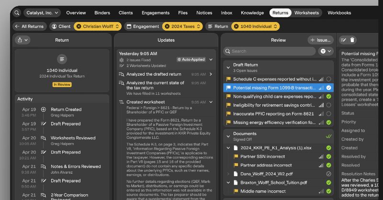
Task: Click the Return Created activity plus icon
Action: point(44,109)
